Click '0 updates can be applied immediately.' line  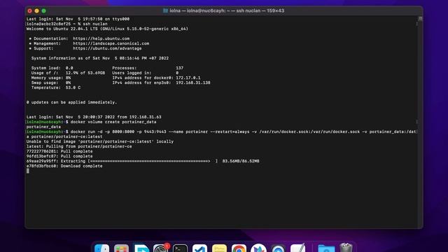point(71,102)
